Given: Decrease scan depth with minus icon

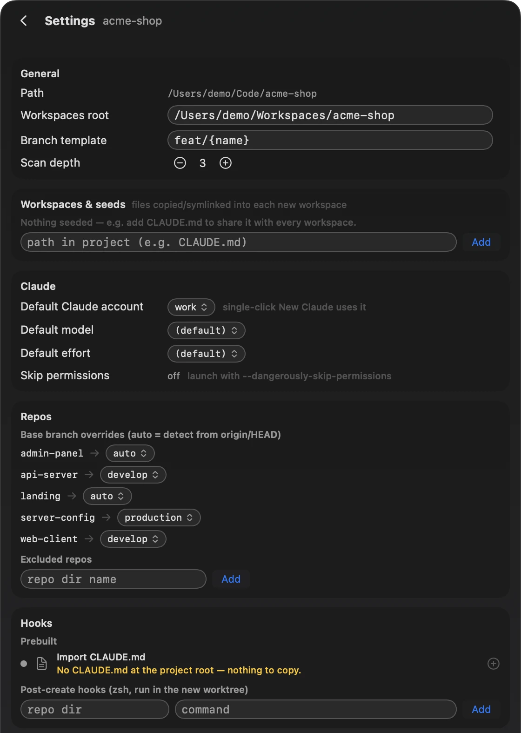Looking at the screenshot, I should coord(180,163).
